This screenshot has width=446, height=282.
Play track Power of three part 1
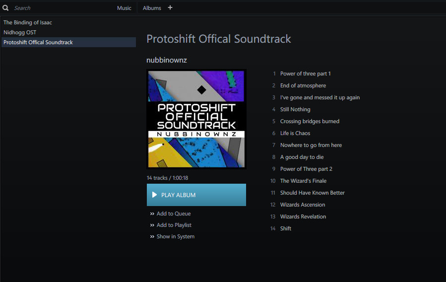(305, 73)
